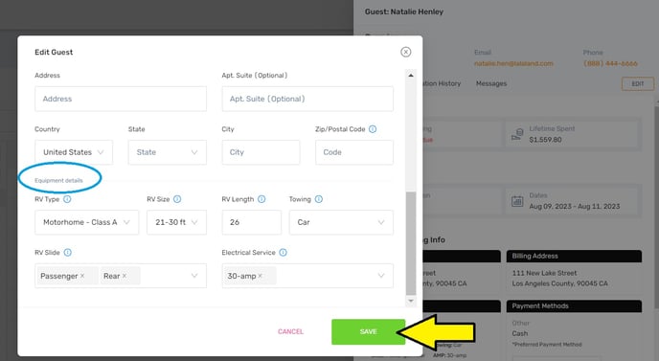Open the Messages tab

pos(491,83)
